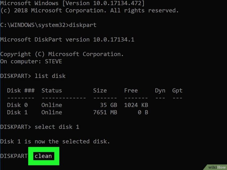This screenshot has height=170, width=227.
Task: Click the computer name STEVE
Action: (x=53, y=61)
